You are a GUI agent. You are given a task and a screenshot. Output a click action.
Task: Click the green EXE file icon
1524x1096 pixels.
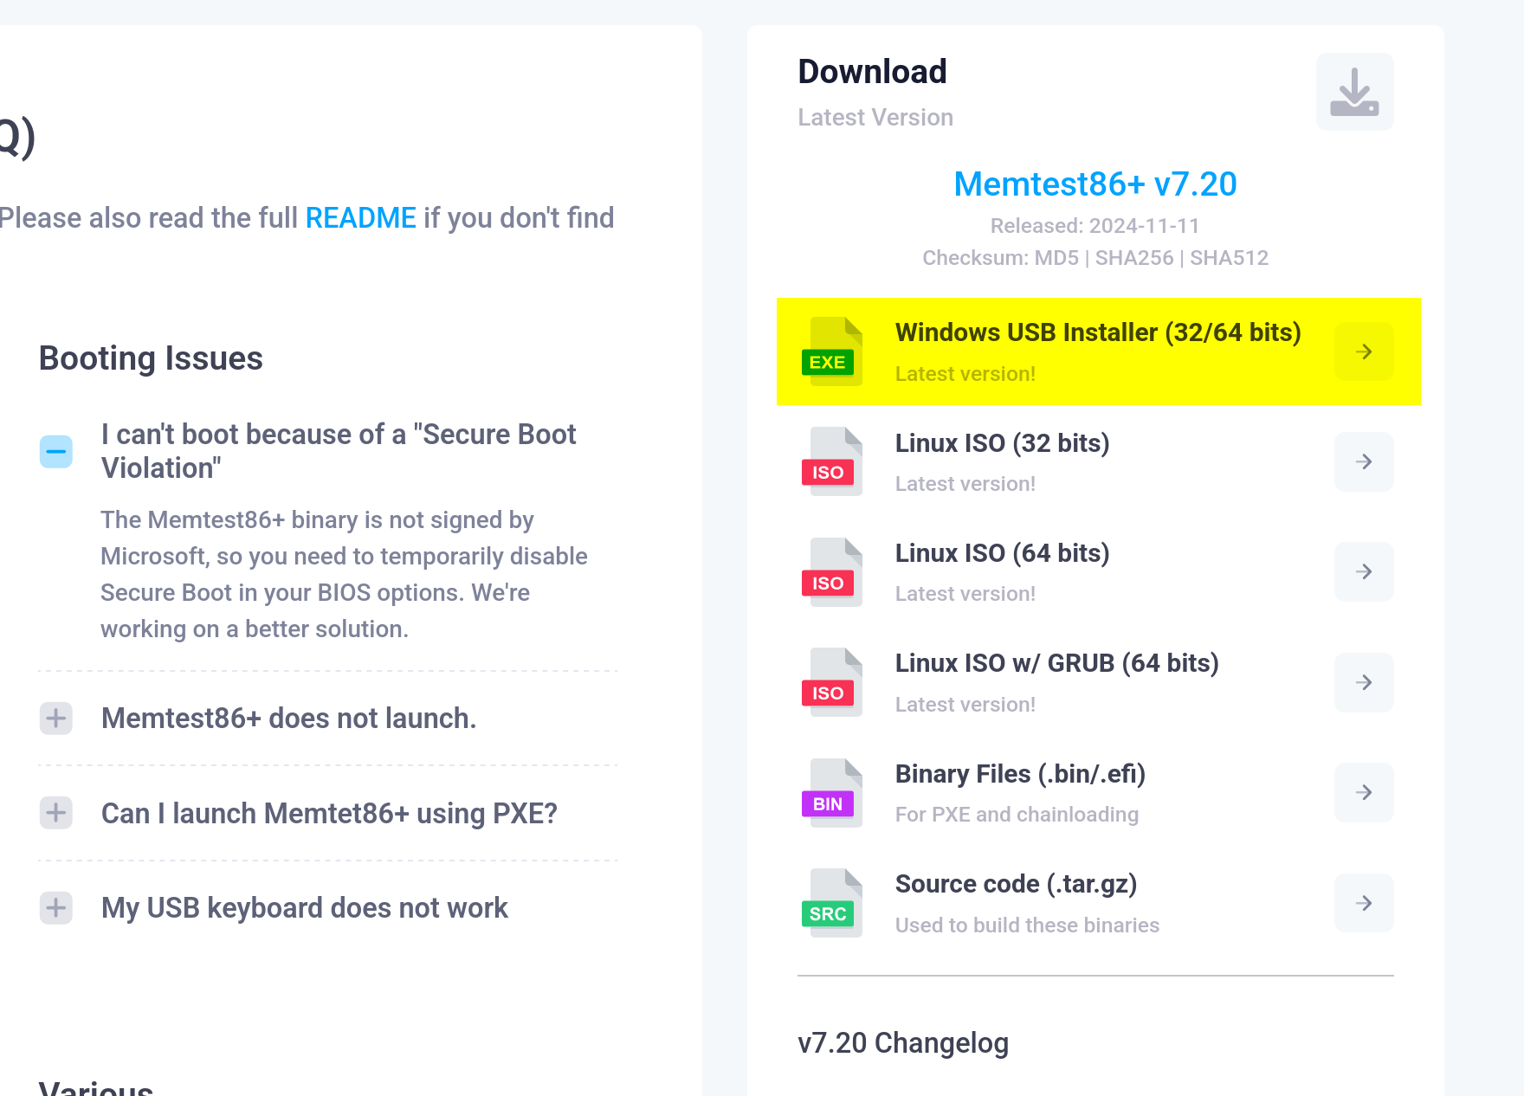[831, 351]
